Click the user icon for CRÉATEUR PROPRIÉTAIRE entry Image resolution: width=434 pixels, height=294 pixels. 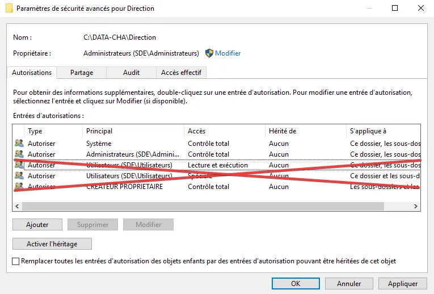[19, 187]
